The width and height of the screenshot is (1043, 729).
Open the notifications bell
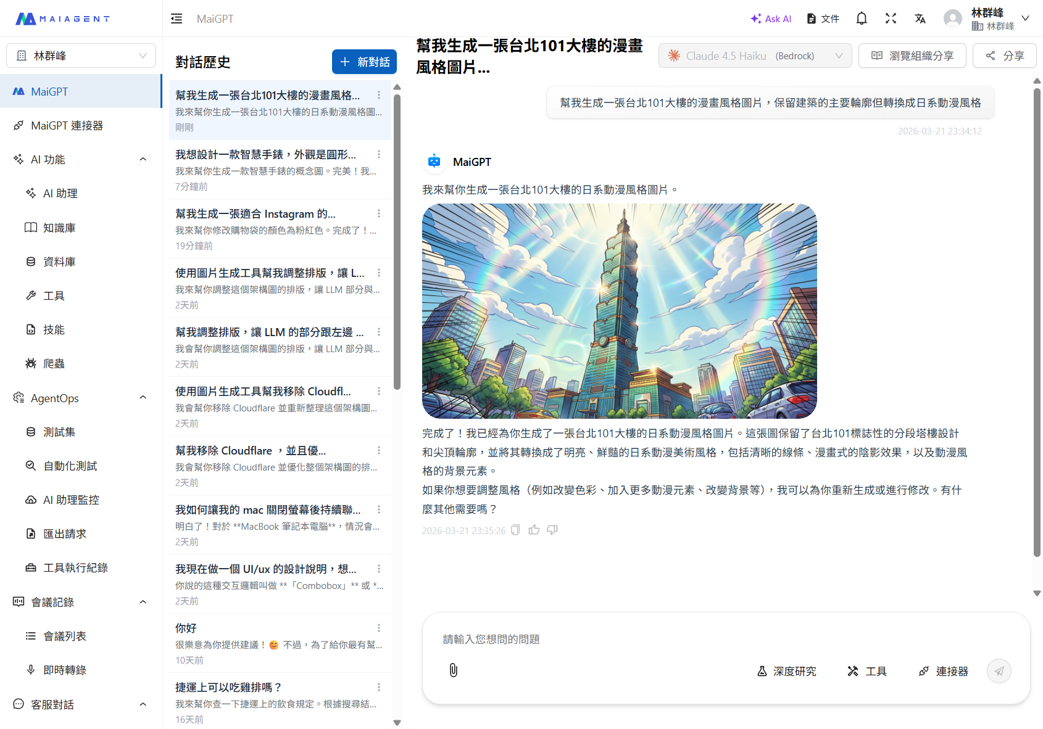(x=861, y=18)
